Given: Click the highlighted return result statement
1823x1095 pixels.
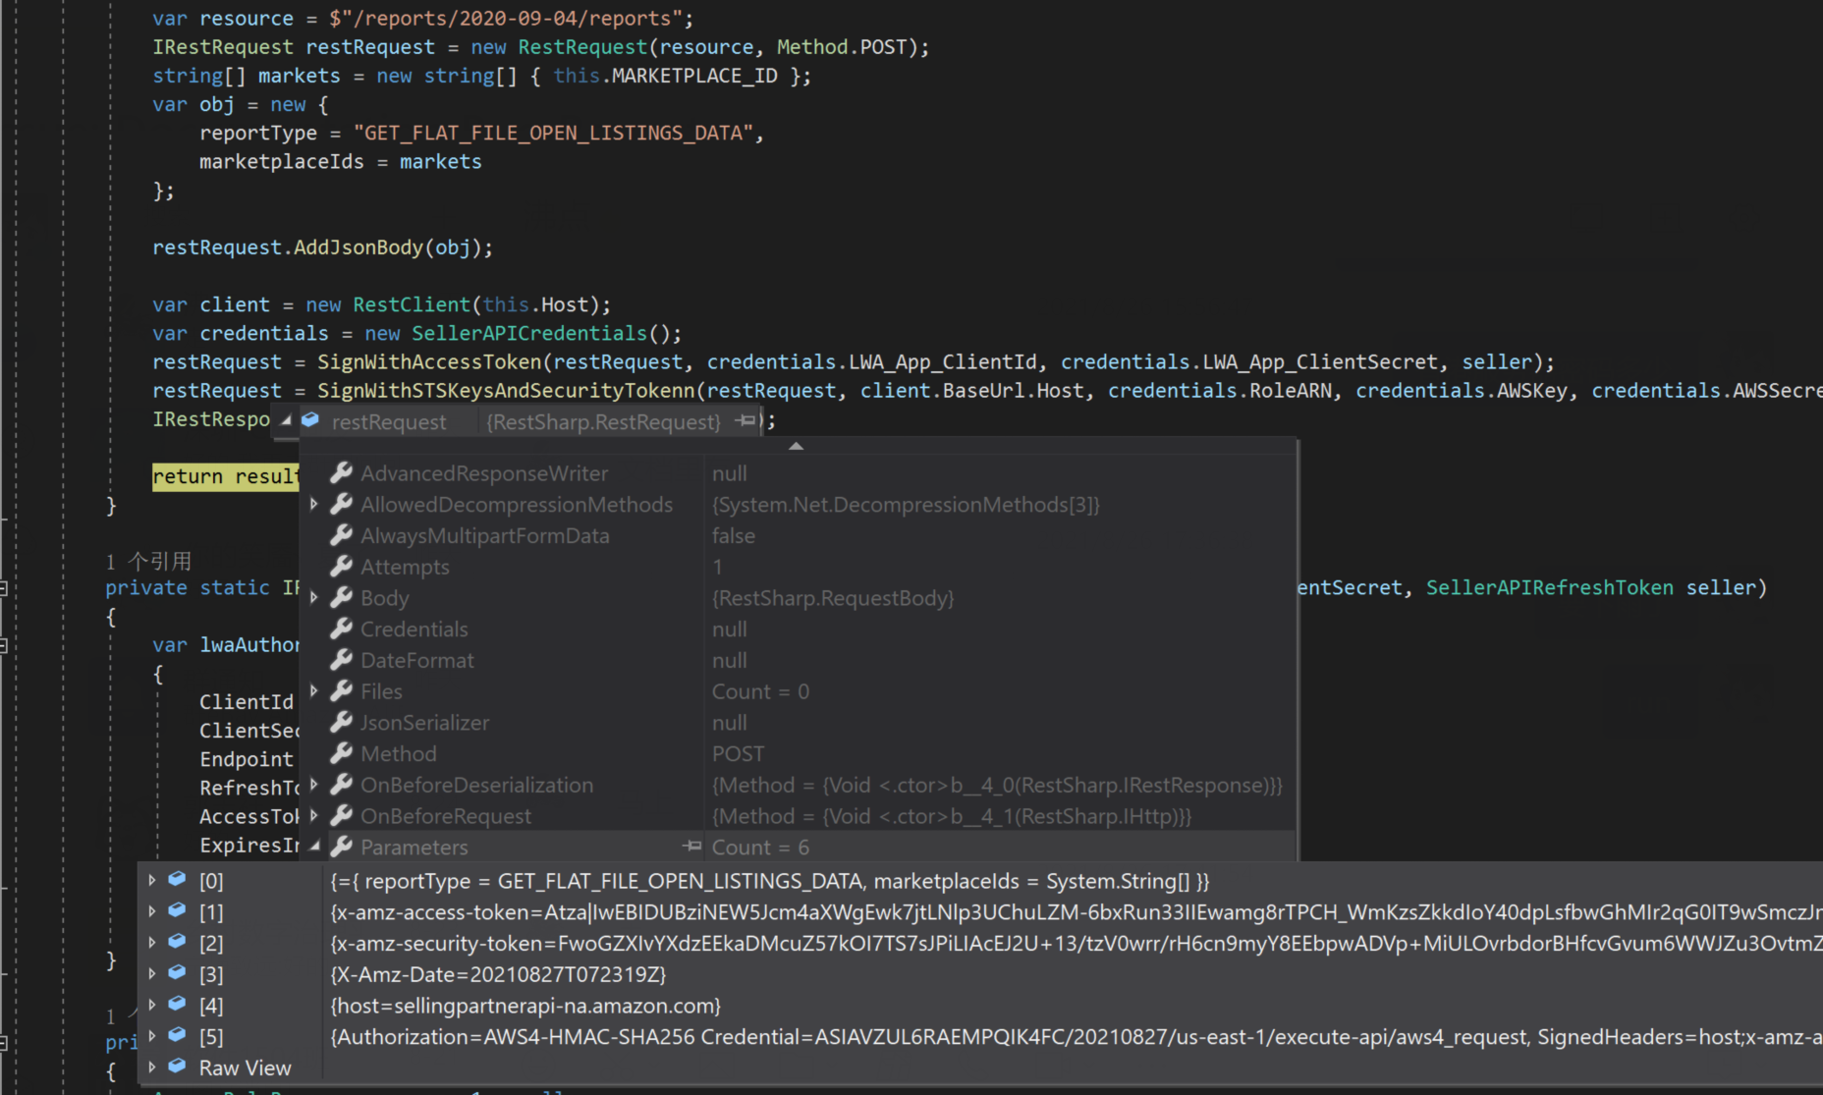Looking at the screenshot, I should 225,476.
